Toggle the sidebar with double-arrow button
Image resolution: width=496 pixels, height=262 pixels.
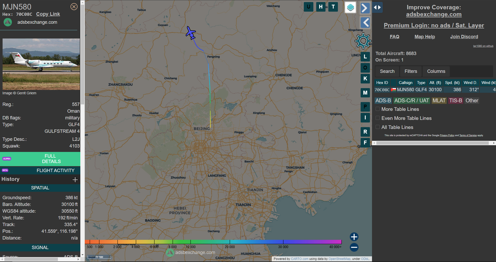click(377, 7)
